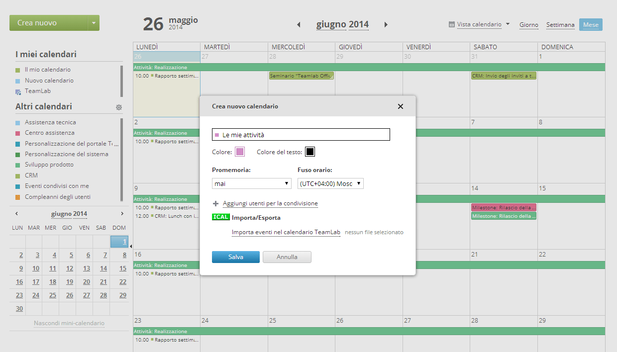
Task: Select day 1 in mini-calendar
Action: click(119, 242)
